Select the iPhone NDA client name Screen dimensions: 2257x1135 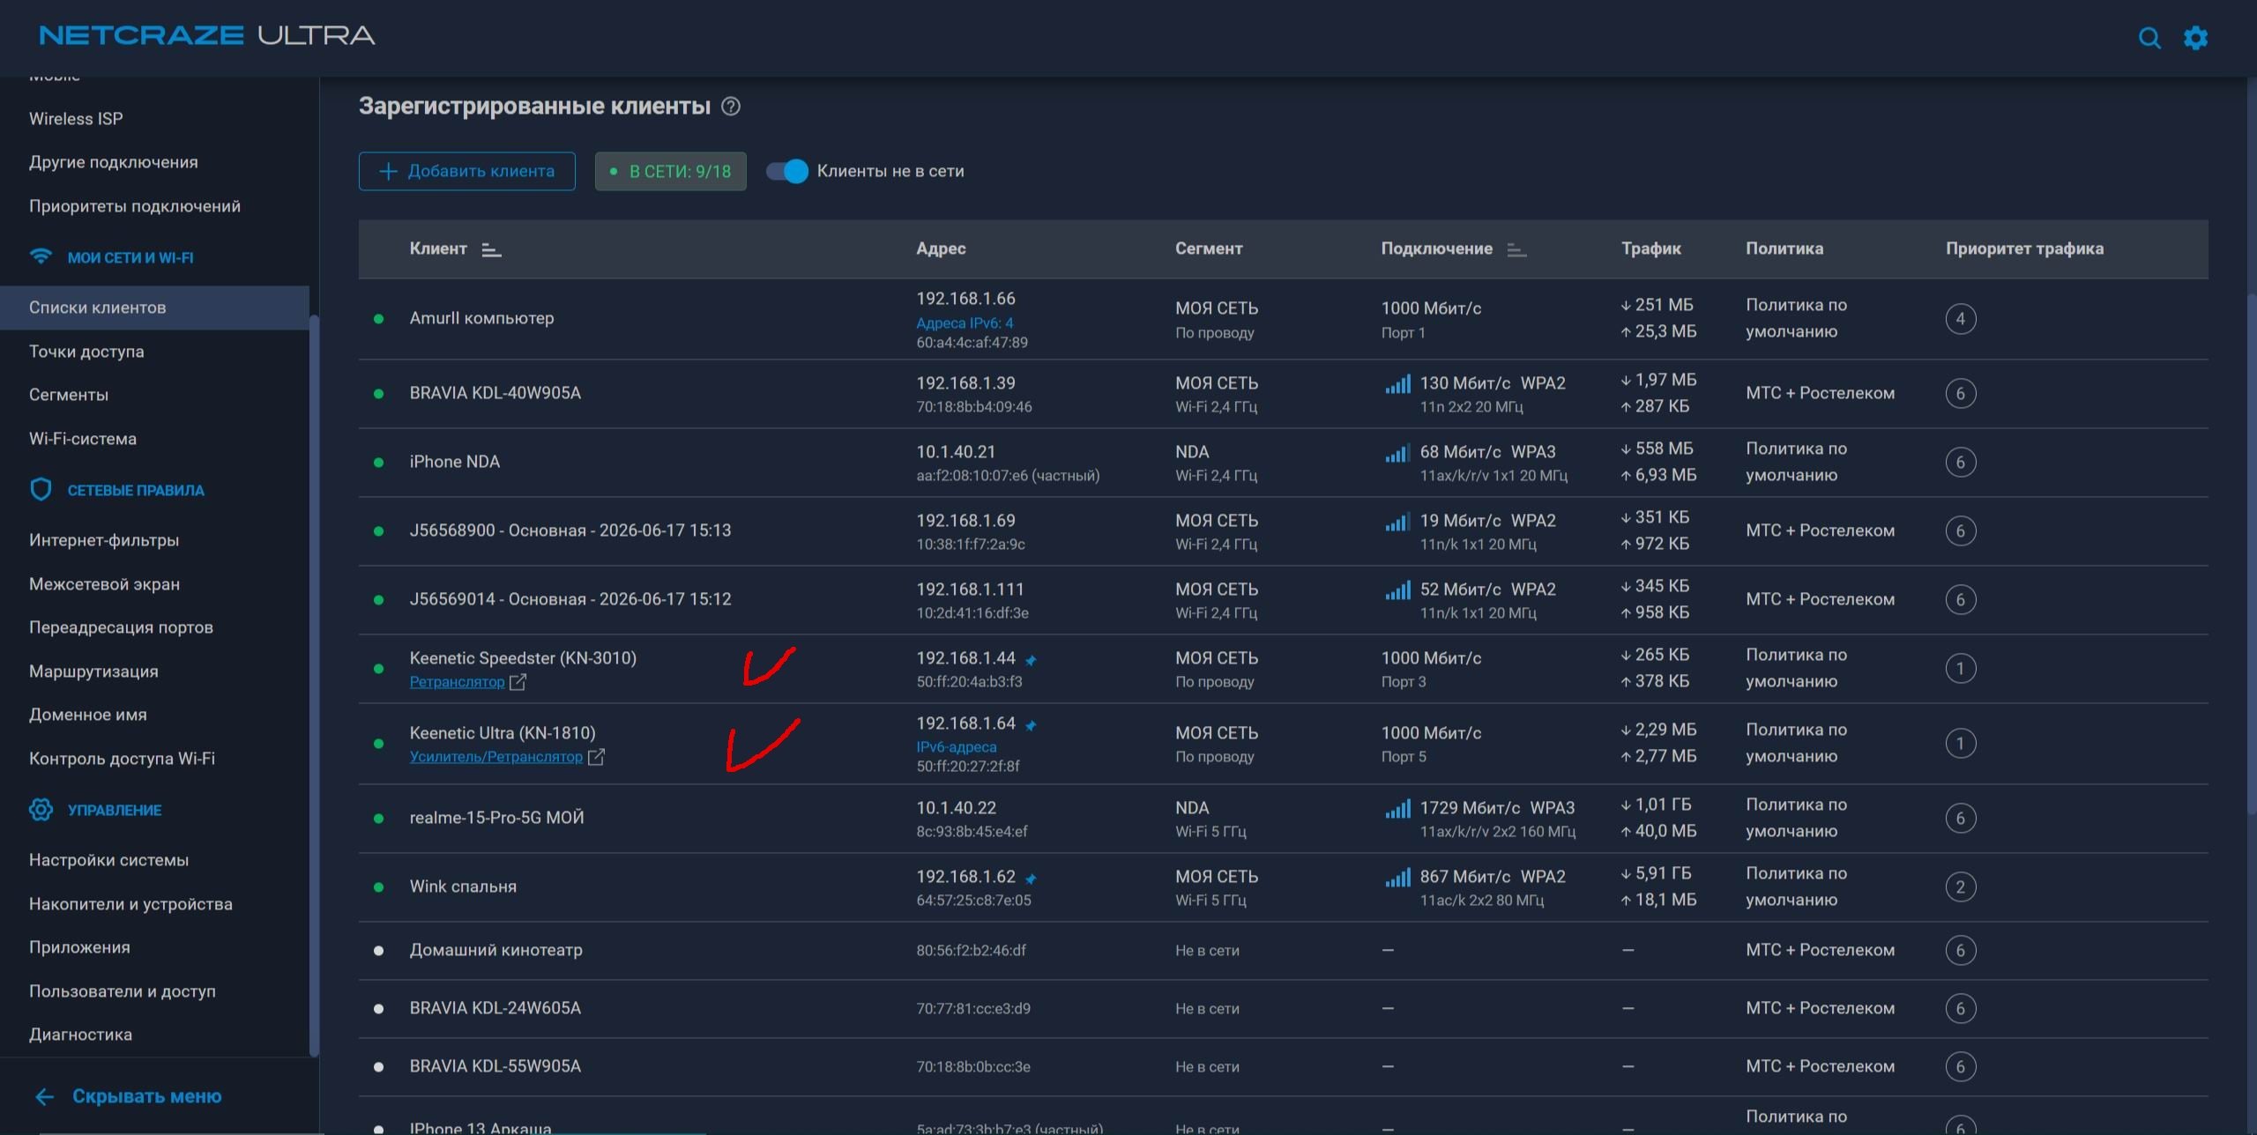tap(454, 463)
